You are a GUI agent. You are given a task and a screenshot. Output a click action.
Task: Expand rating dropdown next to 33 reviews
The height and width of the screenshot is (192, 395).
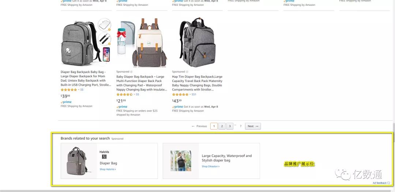click(x=79, y=90)
